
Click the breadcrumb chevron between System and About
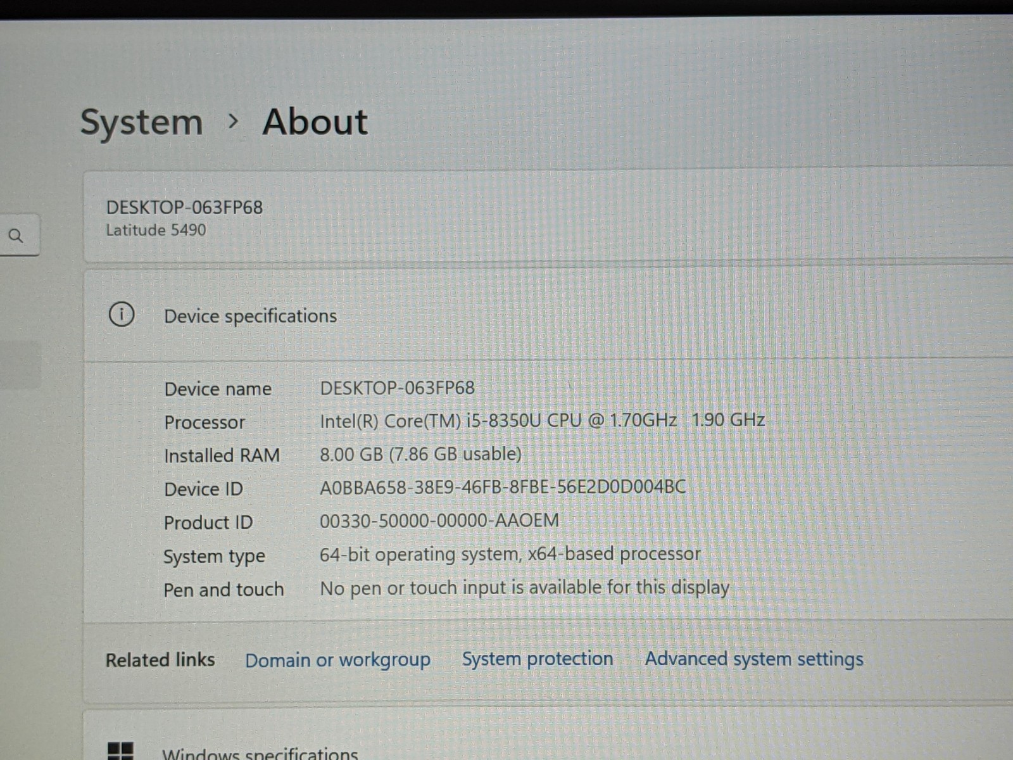pyautogui.click(x=234, y=120)
